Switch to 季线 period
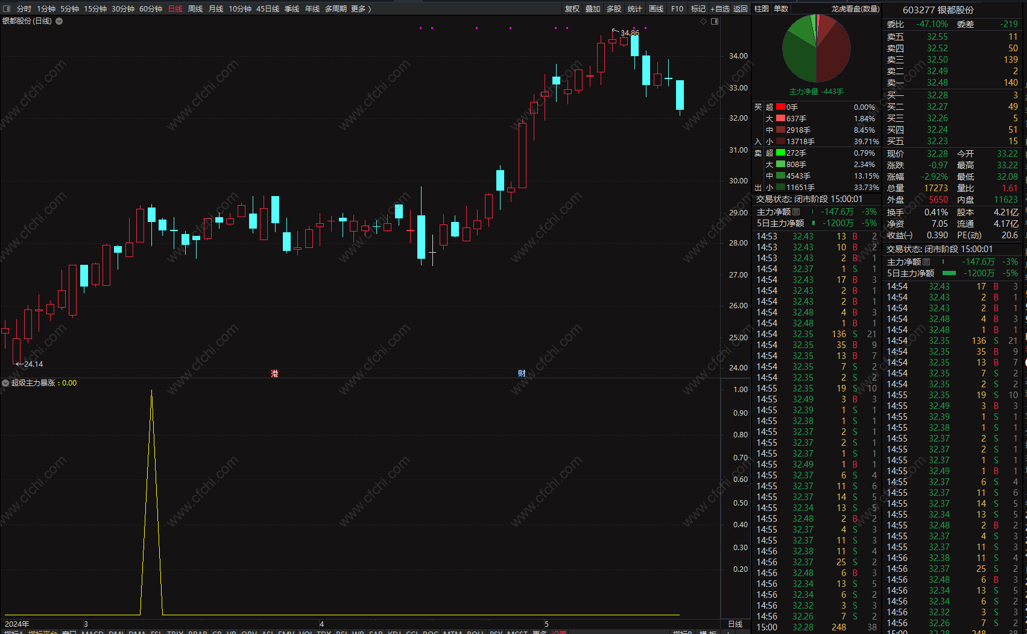 tap(292, 9)
